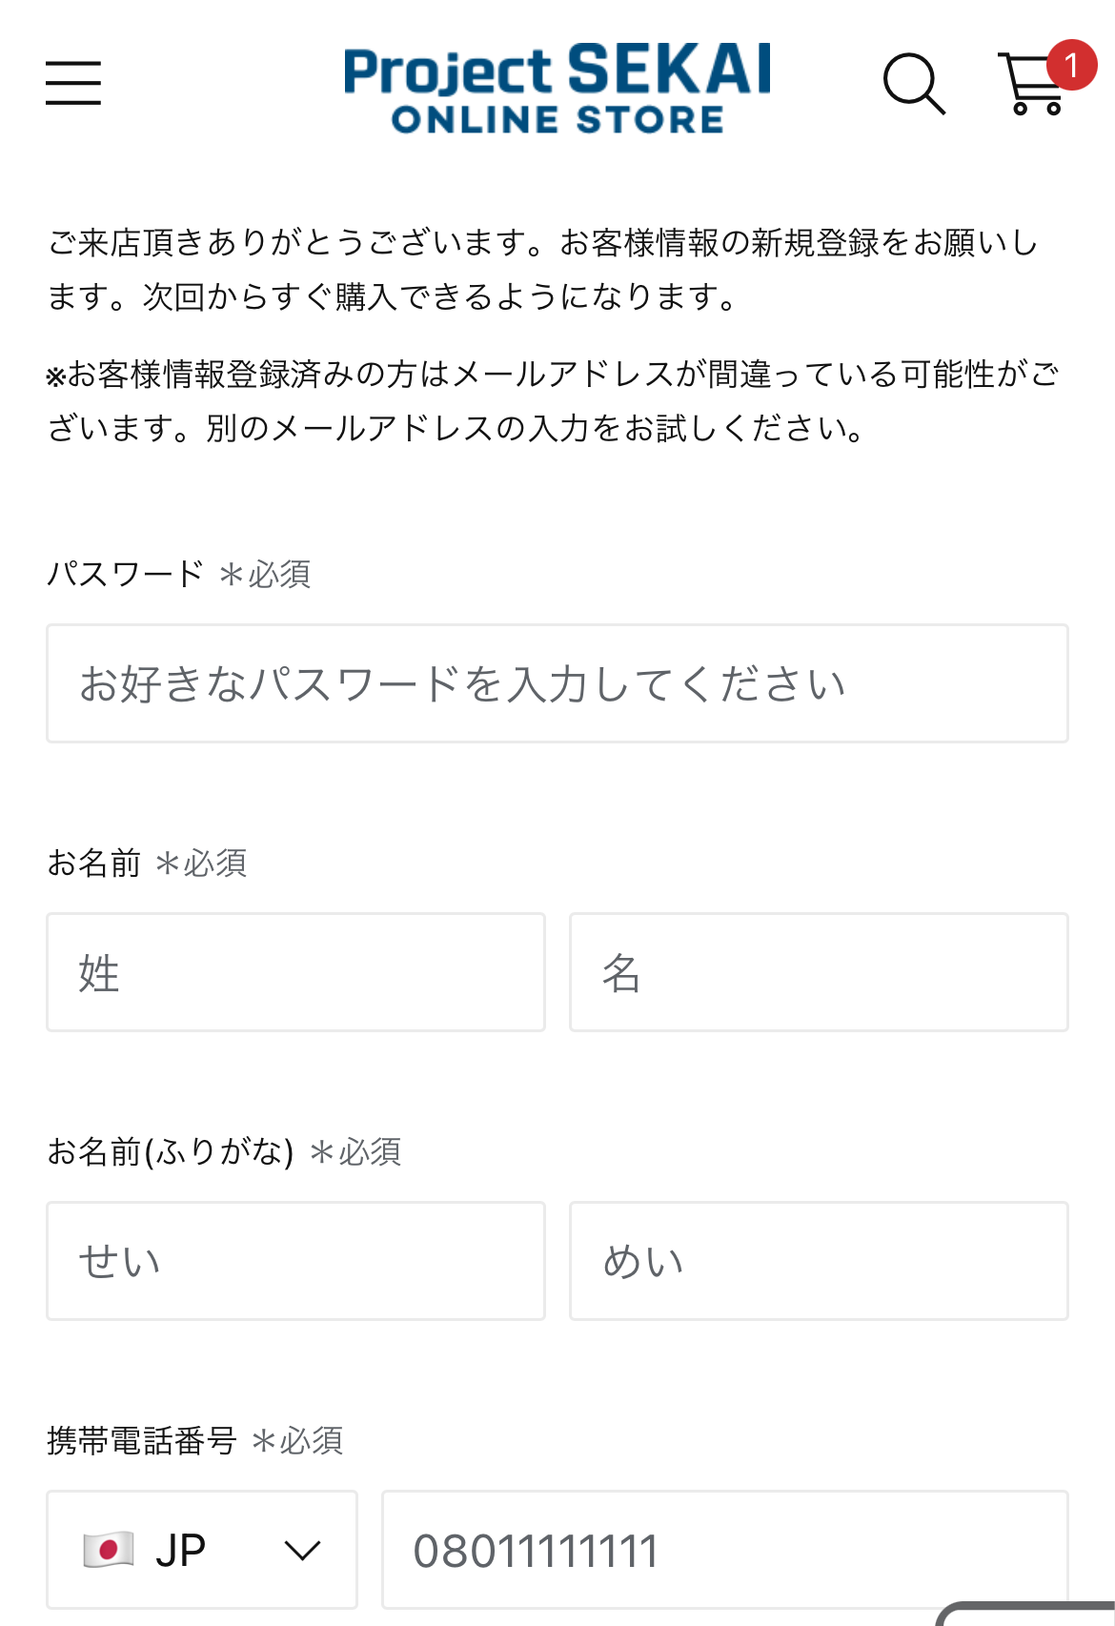Image resolution: width=1115 pixels, height=1626 pixels.
Task: Tap the red cart item count badge
Action: tap(1071, 65)
